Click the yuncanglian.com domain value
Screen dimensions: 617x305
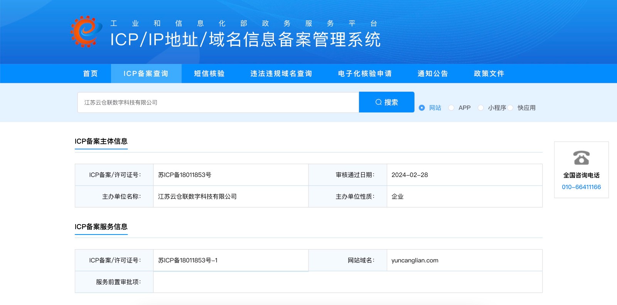click(x=415, y=260)
